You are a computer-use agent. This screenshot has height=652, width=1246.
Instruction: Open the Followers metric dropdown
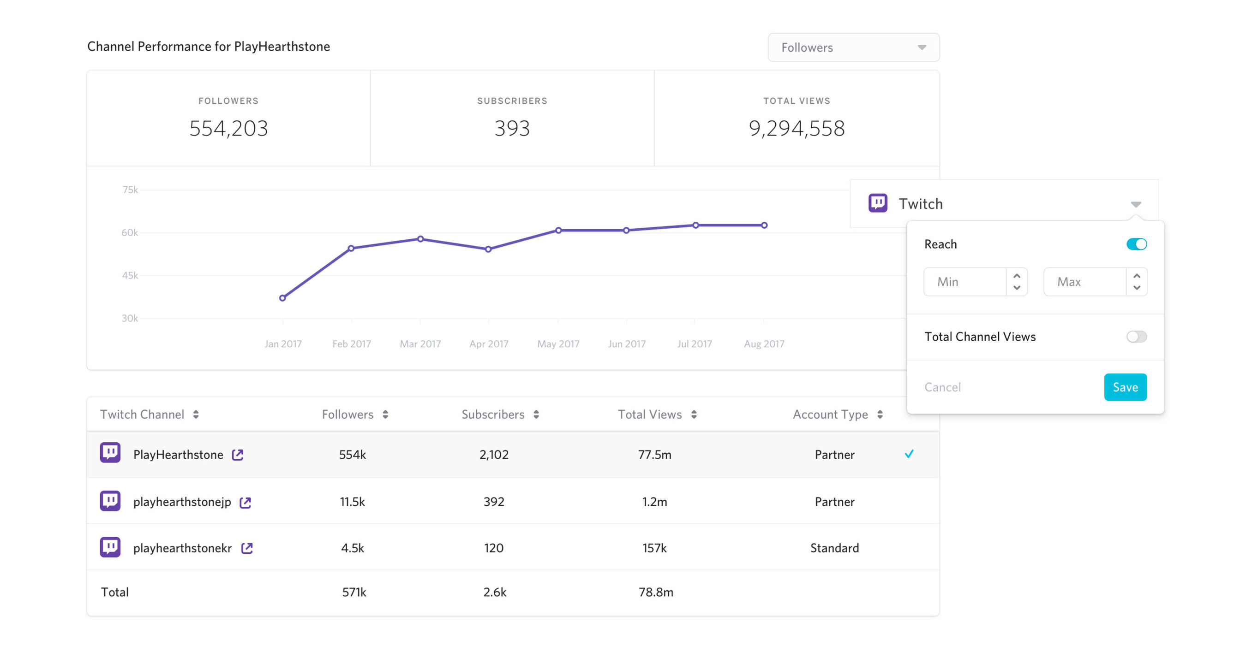tap(854, 47)
